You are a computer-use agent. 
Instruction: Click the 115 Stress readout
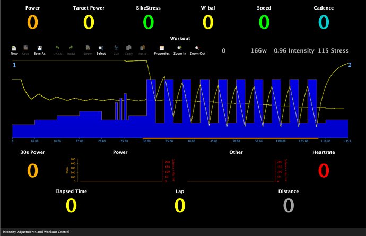(333, 51)
